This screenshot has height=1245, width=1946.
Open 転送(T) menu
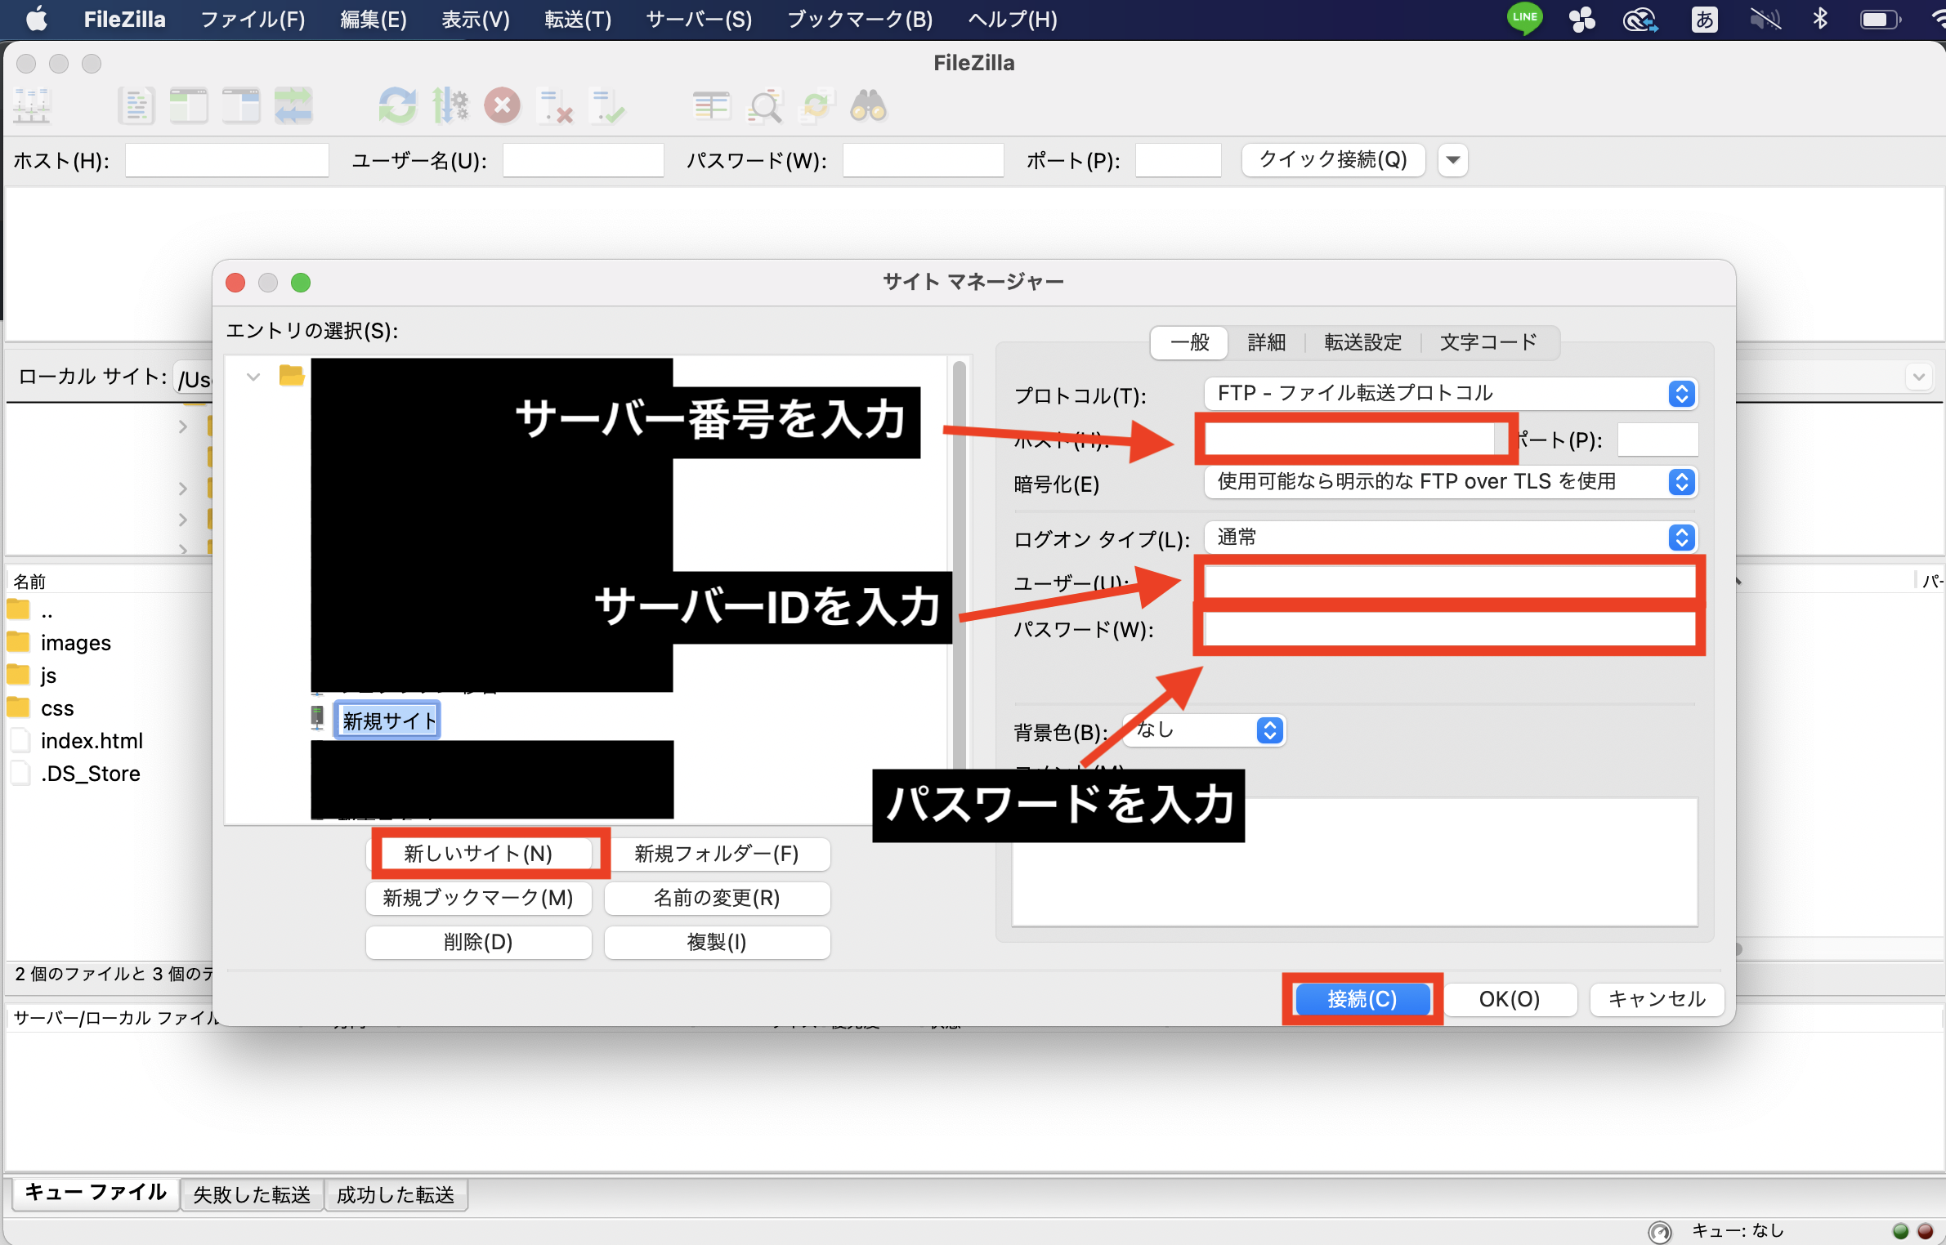coord(578,19)
